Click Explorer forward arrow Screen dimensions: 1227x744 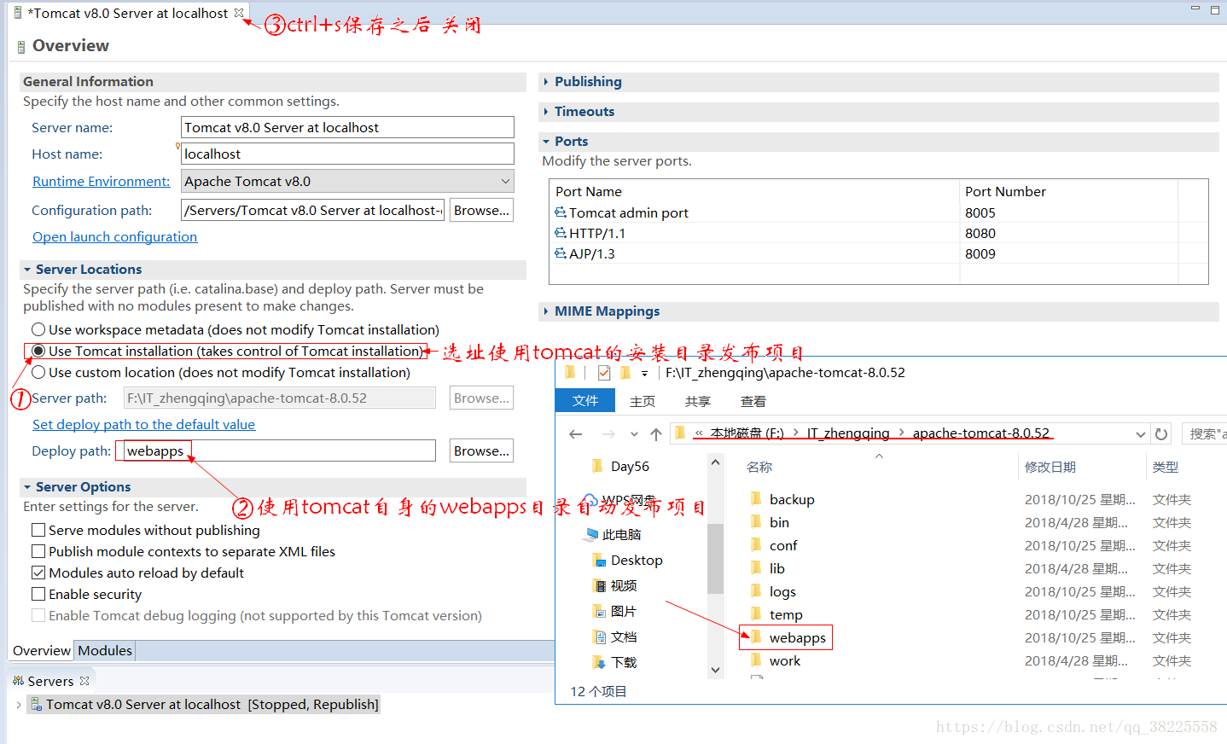[x=608, y=434]
